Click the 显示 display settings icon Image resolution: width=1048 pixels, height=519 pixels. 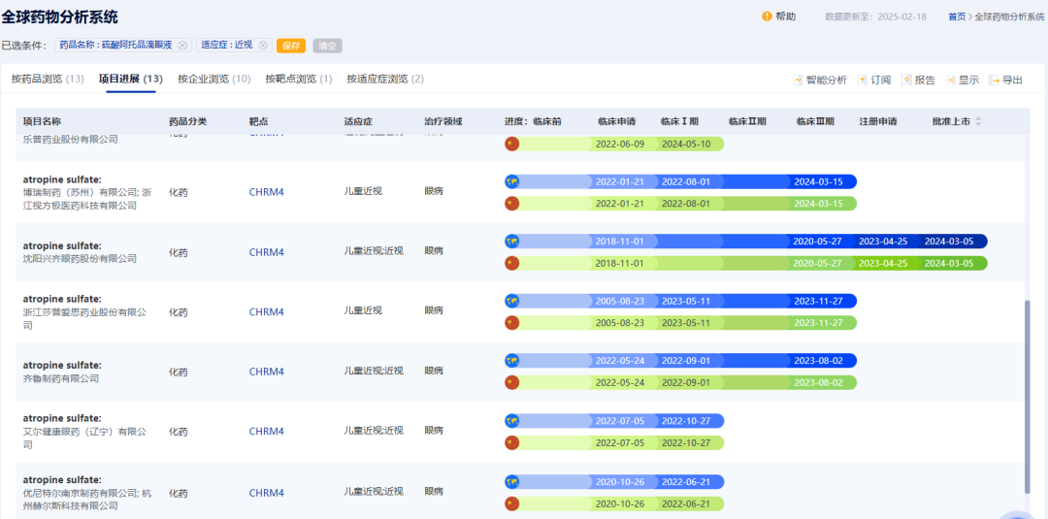[950, 81]
